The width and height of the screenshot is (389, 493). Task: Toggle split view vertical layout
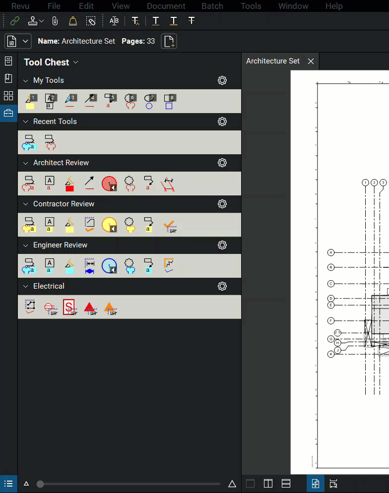click(268, 484)
